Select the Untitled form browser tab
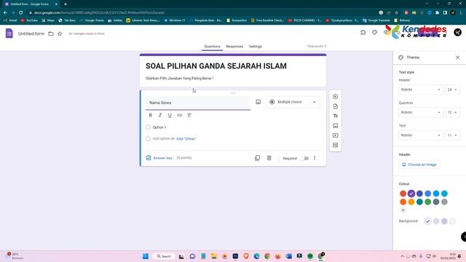This screenshot has width=466, height=262. [30, 4]
